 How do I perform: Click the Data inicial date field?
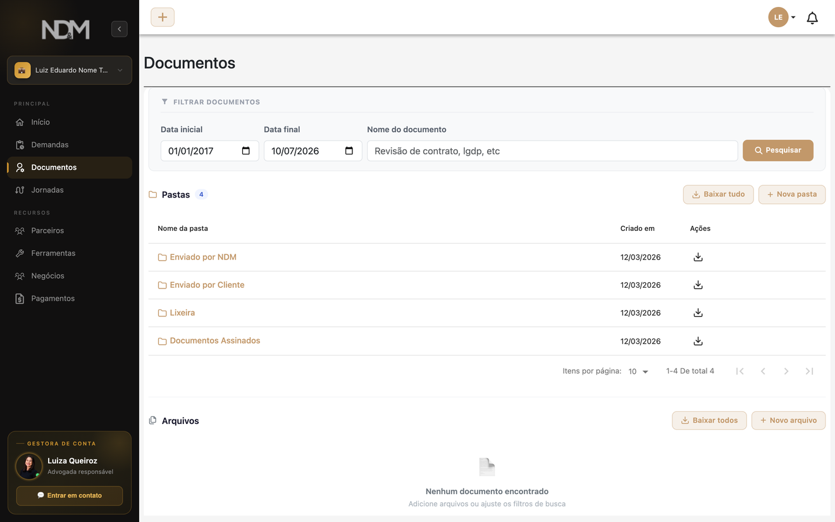[x=209, y=151]
